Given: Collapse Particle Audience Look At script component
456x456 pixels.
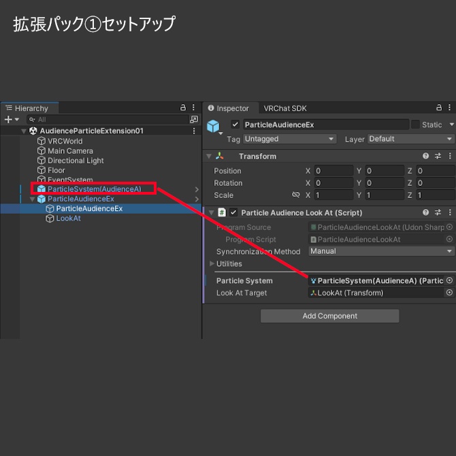Looking at the screenshot, I should pyautogui.click(x=212, y=212).
